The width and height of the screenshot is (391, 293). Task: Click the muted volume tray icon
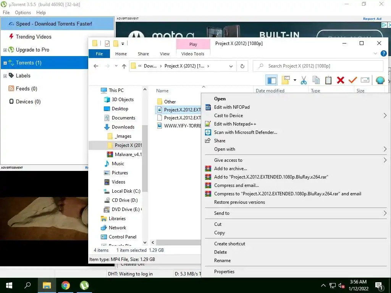coord(341,285)
